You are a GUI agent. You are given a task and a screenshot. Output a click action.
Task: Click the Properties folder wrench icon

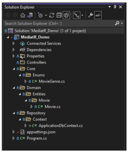[x=22, y=56]
